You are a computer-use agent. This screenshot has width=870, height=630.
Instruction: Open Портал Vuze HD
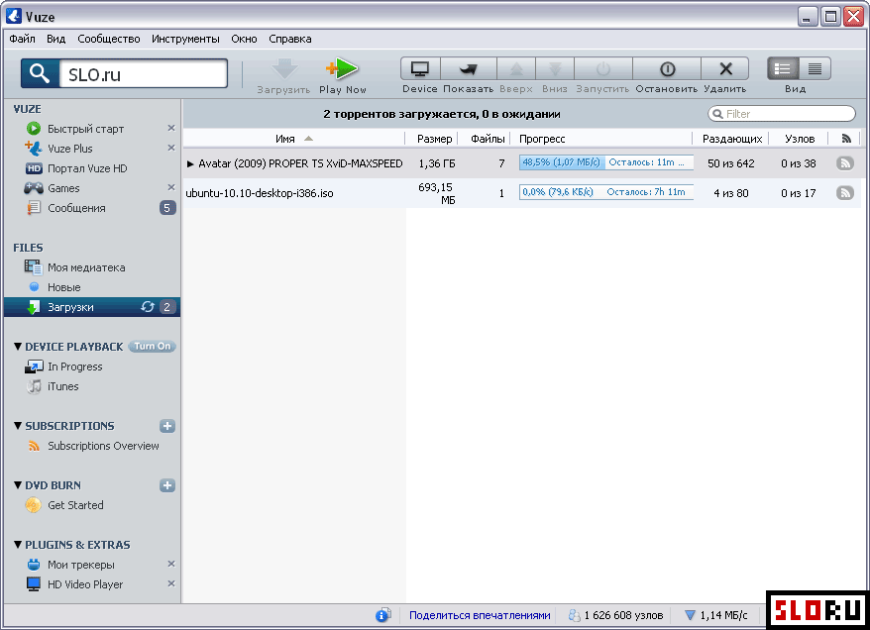click(x=87, y=168)
